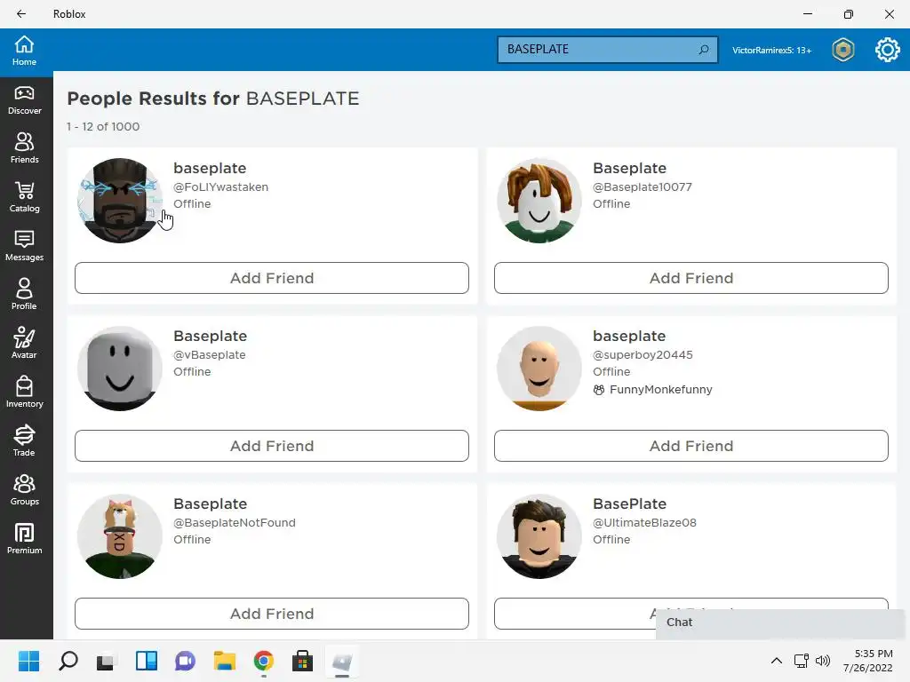910x682 pixels.
Task: Add @superboy20445 as friend
Action: click(x=691, y=446)
